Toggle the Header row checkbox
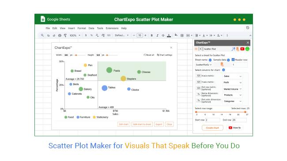 pos(233,60)
